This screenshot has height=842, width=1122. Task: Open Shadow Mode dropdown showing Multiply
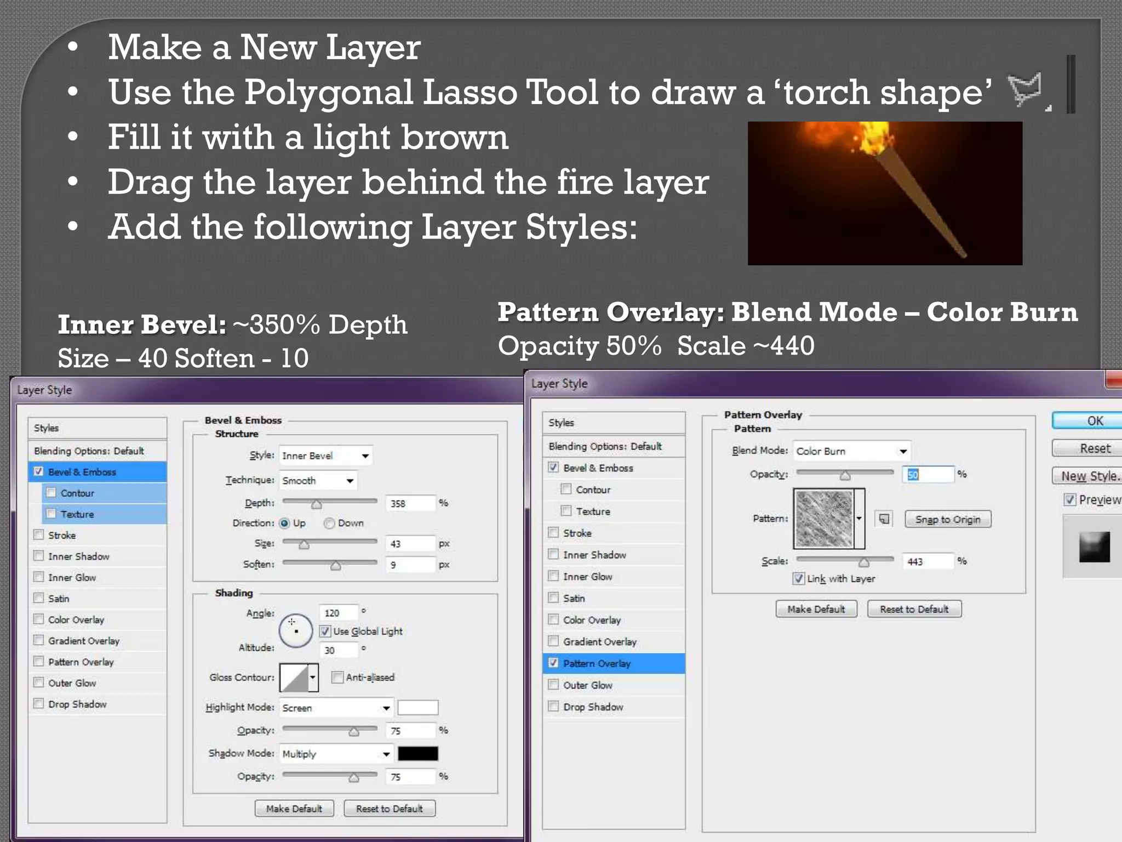point(336,754)
